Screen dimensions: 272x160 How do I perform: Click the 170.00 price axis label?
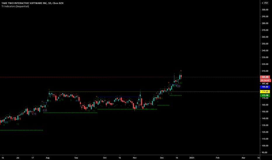pyautogui.click(x=265, y=98)
